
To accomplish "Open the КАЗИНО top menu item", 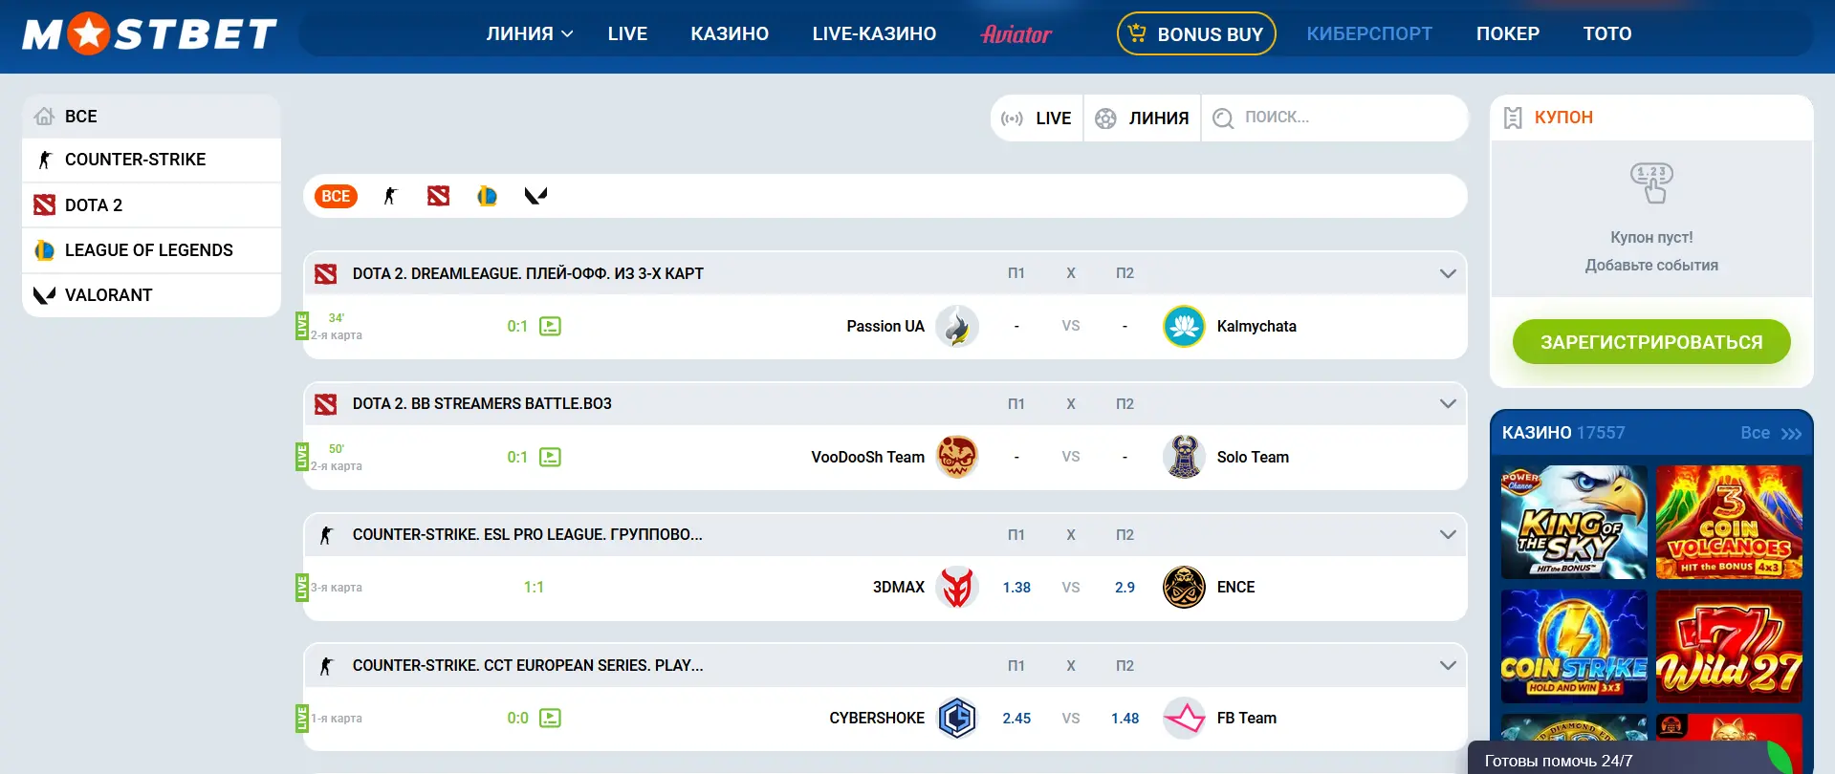I will 730,33.
